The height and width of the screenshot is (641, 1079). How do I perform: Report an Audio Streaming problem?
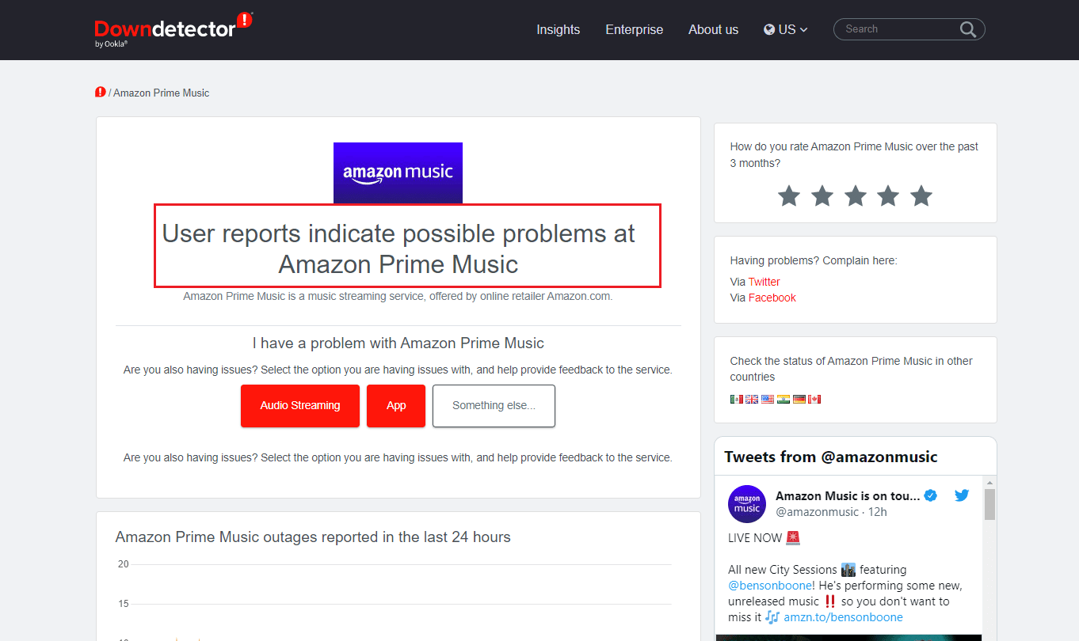click(x=300, y=405)
